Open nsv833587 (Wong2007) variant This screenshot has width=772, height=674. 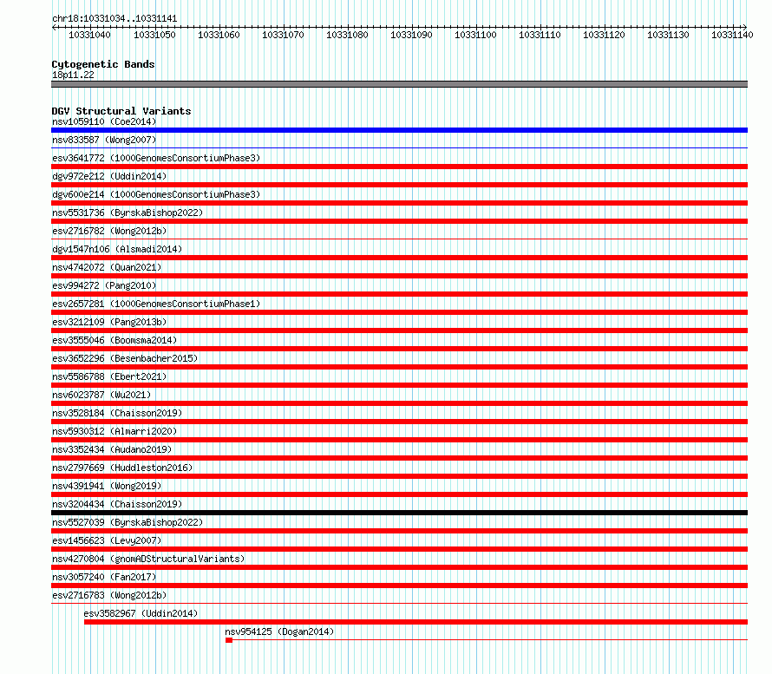[x=104, y=140]
